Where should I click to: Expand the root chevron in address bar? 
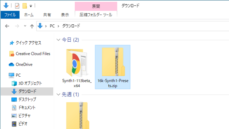click(x=46, y=26)
